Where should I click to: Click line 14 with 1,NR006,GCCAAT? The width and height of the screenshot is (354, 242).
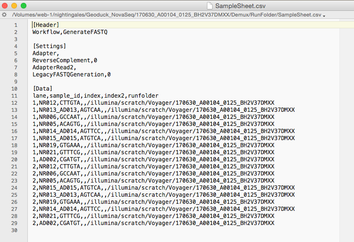[x=154, y=117]
